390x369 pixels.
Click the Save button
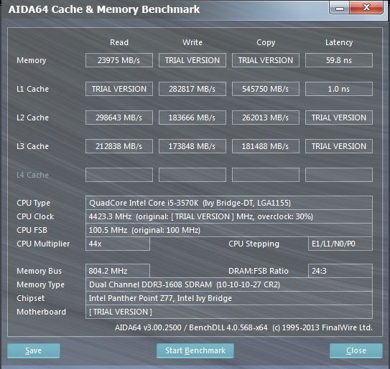(34, 350)
